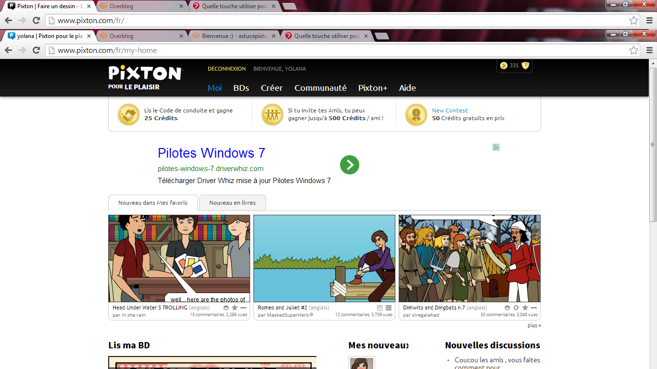Select the Pixton Faire un dessin tab in the back window
657x369 pixels.
tap(48, 6)
